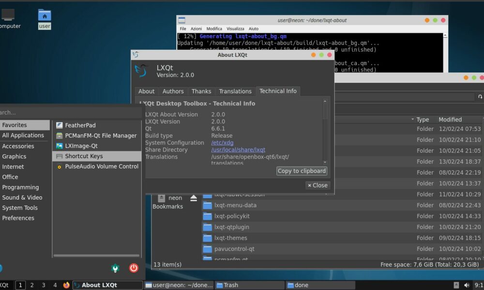
Task: Switch to the Authors tab
Action: point(173,91)
